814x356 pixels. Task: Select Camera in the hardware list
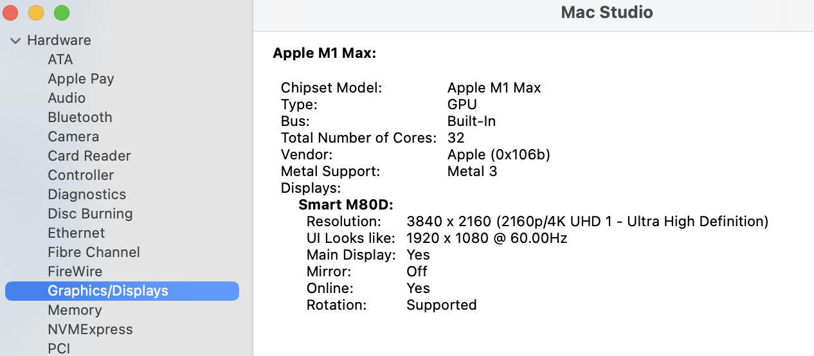(x=73, y=137)
